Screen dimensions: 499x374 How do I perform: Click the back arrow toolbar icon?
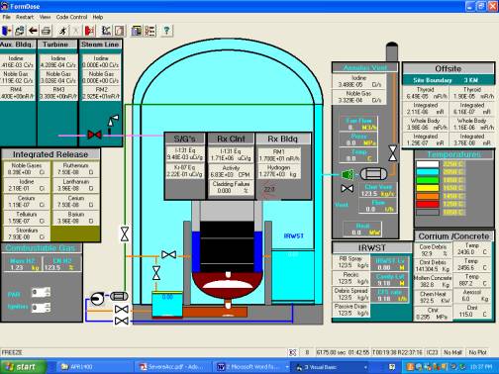pyautogui.click(x=33, y=31)
